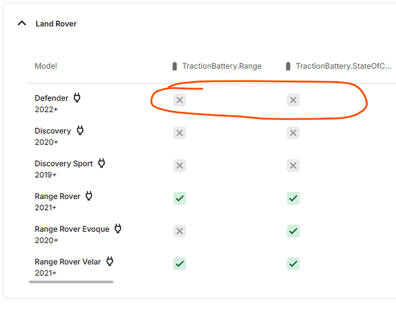Click Defender's TractionBattery.Range X mark
The width and height of the screenshot is (396, 321).
179,100
